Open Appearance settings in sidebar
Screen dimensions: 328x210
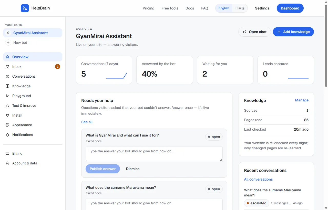pyautogui.click(x=33, y=125)
